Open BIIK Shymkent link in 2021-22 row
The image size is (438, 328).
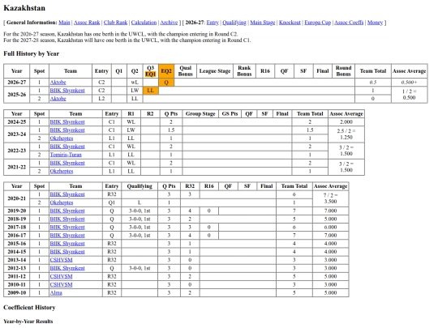click(67, 163)
